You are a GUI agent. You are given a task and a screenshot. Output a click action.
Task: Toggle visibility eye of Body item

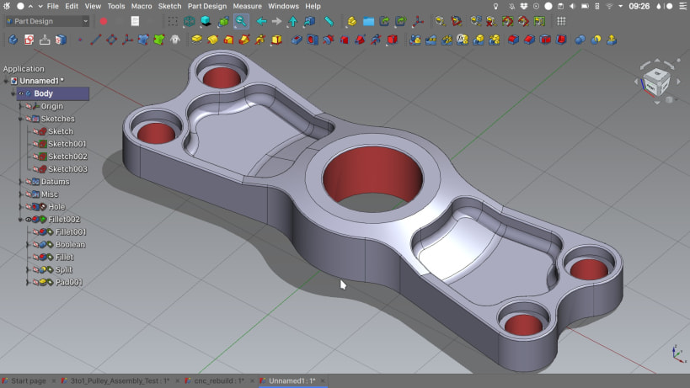pyautogui.click(x=21, y=93)
